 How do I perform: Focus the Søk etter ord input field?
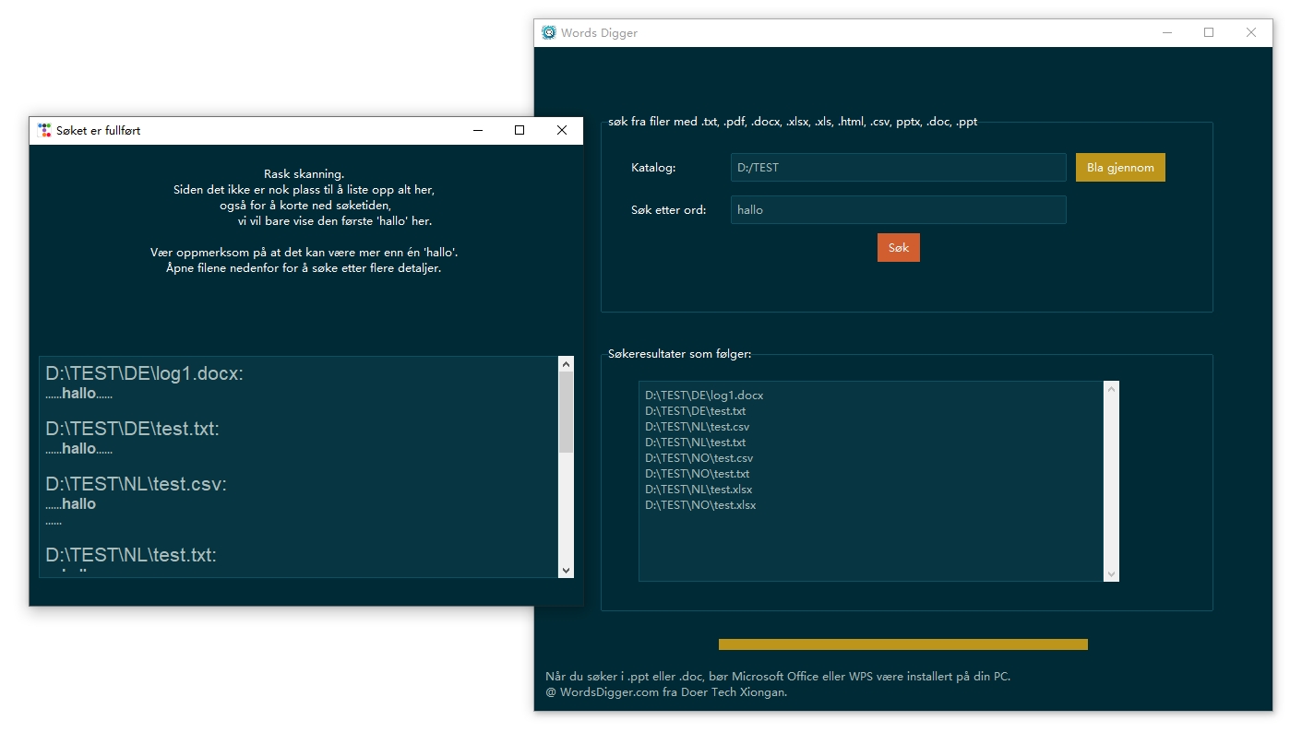click(x=899, y=209)
